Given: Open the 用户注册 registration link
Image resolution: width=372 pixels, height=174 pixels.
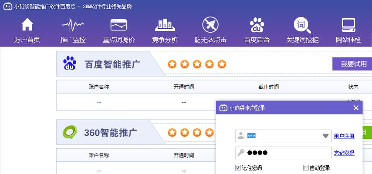Looking at the screenshot, I should 344,136.
